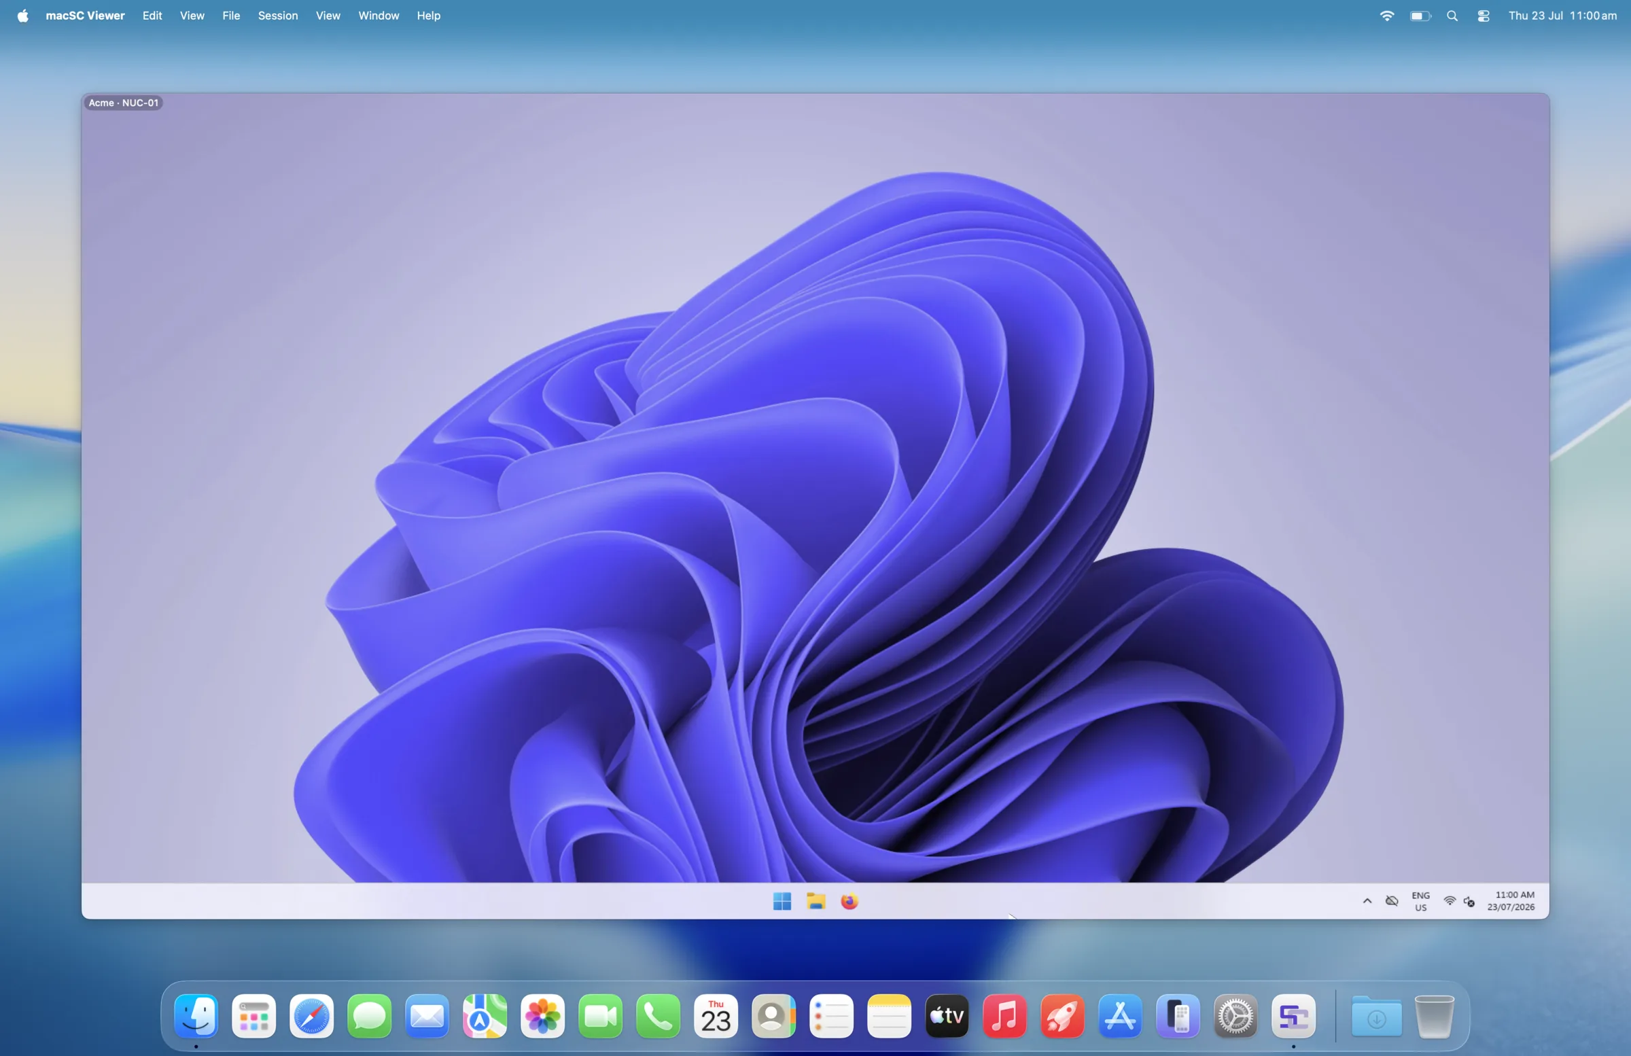Viewport: 1631px width, 1056px height.
Task: Open the macSC Viewer application menu
Action: pyautogui.click(x=85, y=15)
